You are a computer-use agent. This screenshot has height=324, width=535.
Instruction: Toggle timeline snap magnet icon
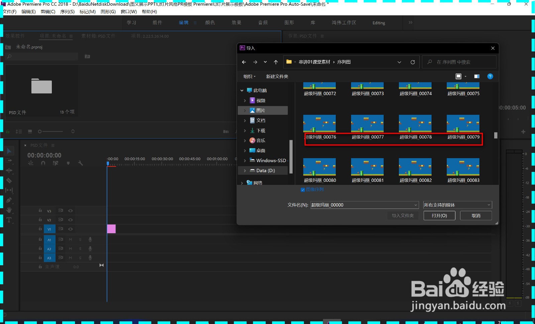coord(43,163)
